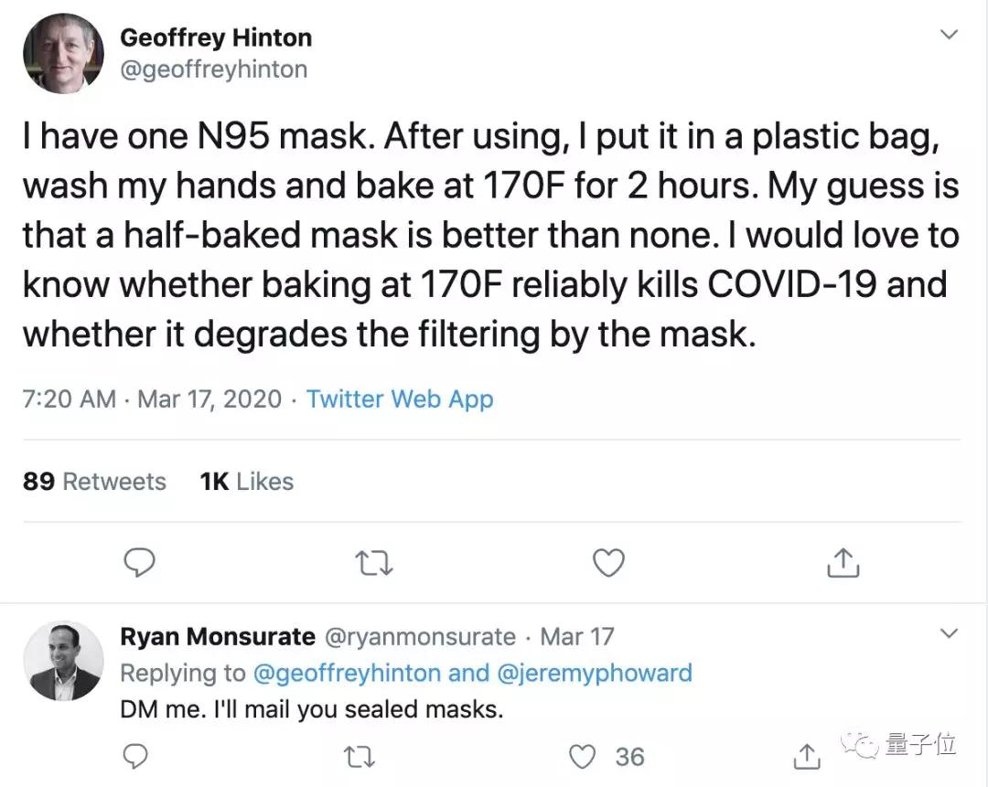Viewport: 988px width, 787px height.
Task: Share Ryan Monsurate's reply
Action: tap(807, 756)
